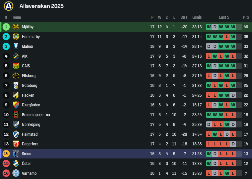The image size is (252, 179).
Task: Click the Goals column header
Action: pyautogui.click(x=197, y=17)
